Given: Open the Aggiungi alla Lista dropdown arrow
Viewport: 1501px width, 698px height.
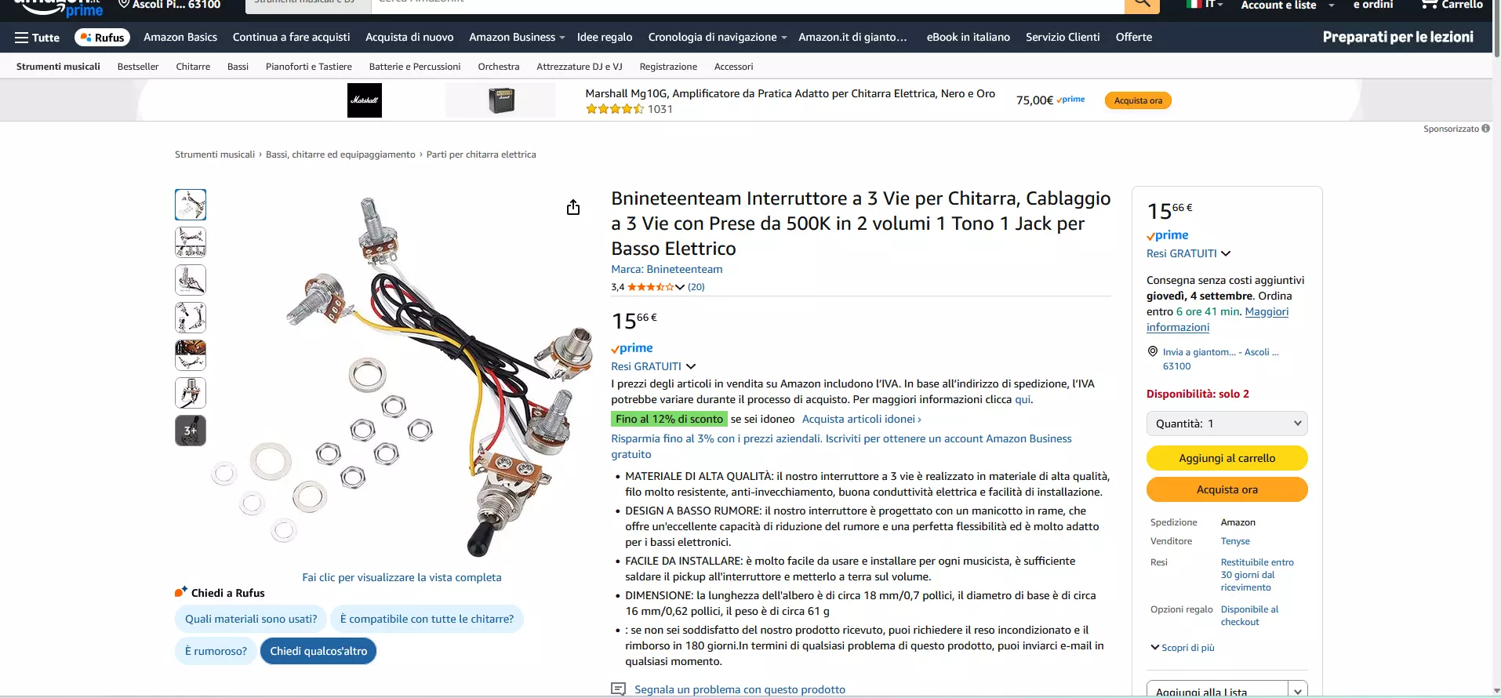Looking at the screenshot, I should tap(1298, 691).
